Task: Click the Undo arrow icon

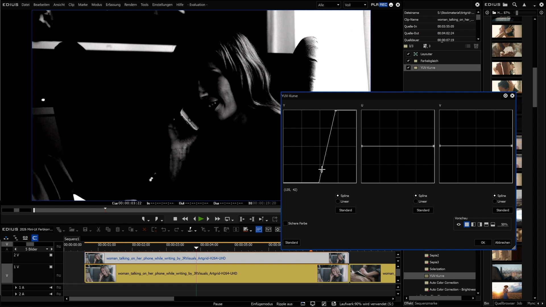Action: pos(164,229)
